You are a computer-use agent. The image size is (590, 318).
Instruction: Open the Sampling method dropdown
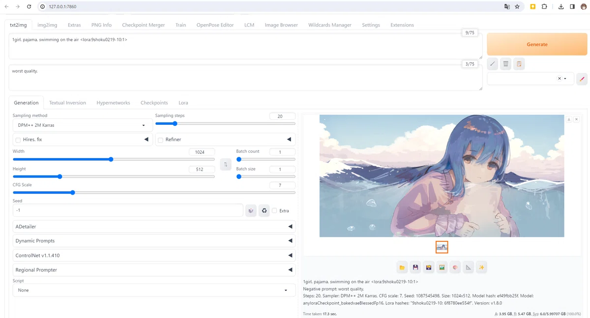pos(83,125)
